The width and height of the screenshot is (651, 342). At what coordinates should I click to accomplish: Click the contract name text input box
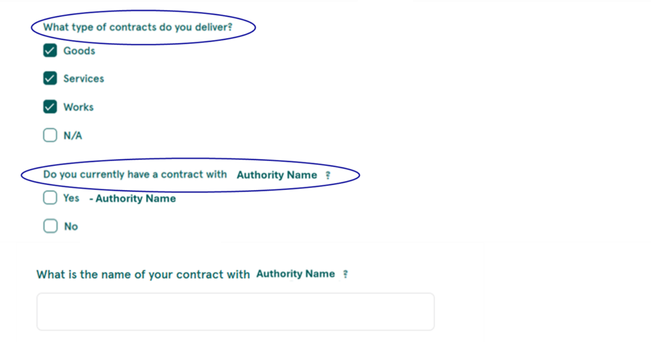(x=235, y=311)
